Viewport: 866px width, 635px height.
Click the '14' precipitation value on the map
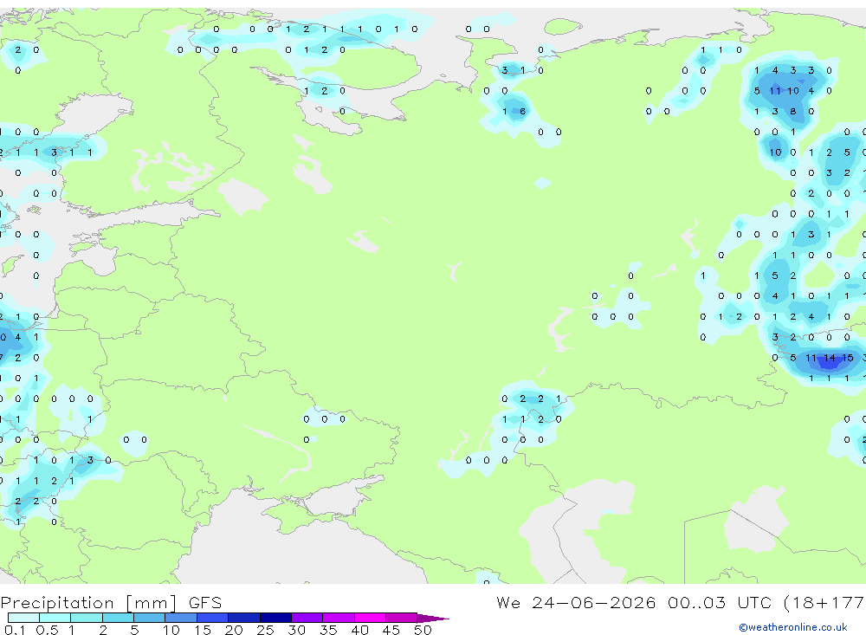829,358
